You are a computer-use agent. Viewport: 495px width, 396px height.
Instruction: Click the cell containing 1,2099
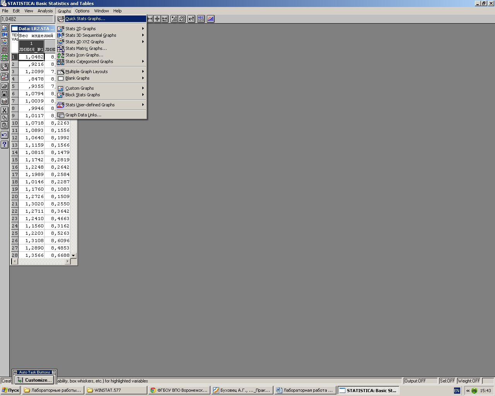[x=31, y=72]
